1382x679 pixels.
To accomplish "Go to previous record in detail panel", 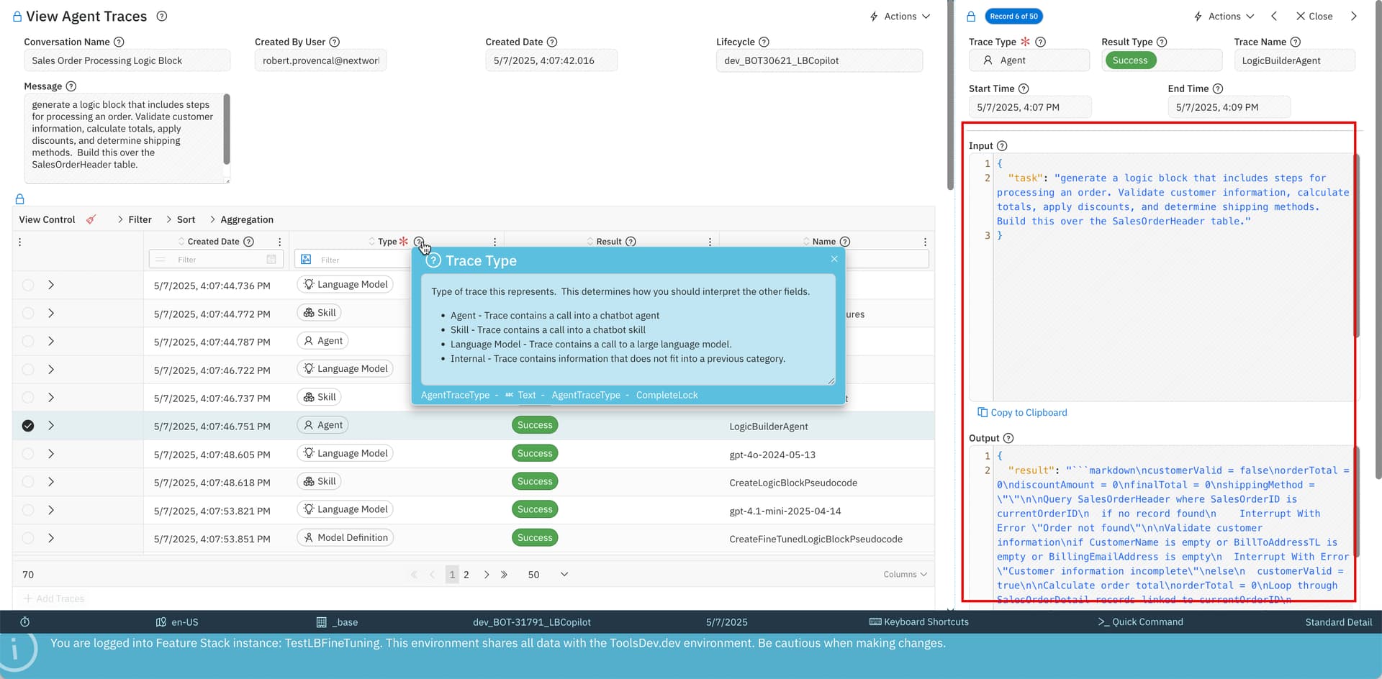I will tap(1274, 16).
